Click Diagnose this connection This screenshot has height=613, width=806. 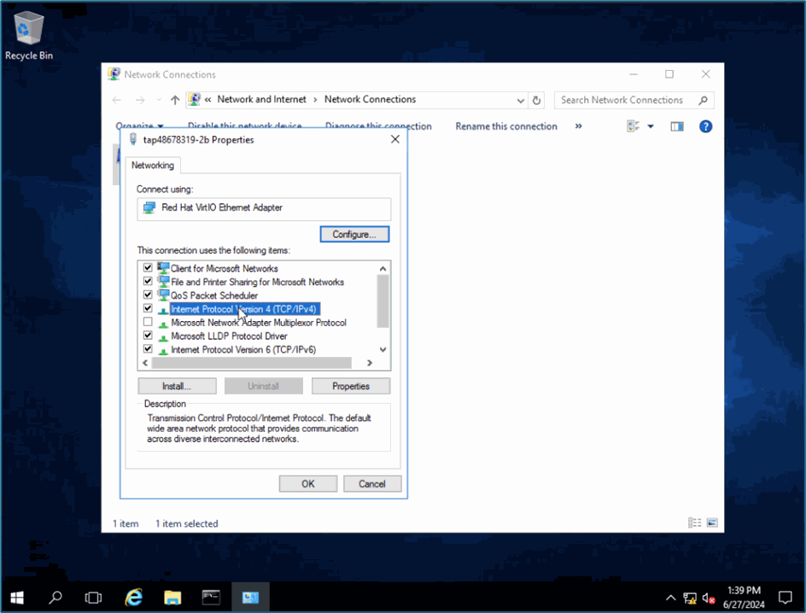coord(378,126)
